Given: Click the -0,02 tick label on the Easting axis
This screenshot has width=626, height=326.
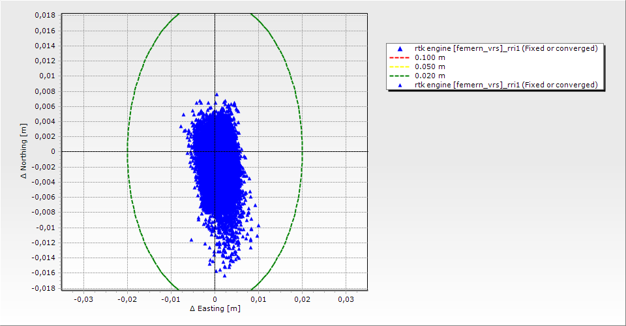Looking at the screenshot, I should coord(127,299).
